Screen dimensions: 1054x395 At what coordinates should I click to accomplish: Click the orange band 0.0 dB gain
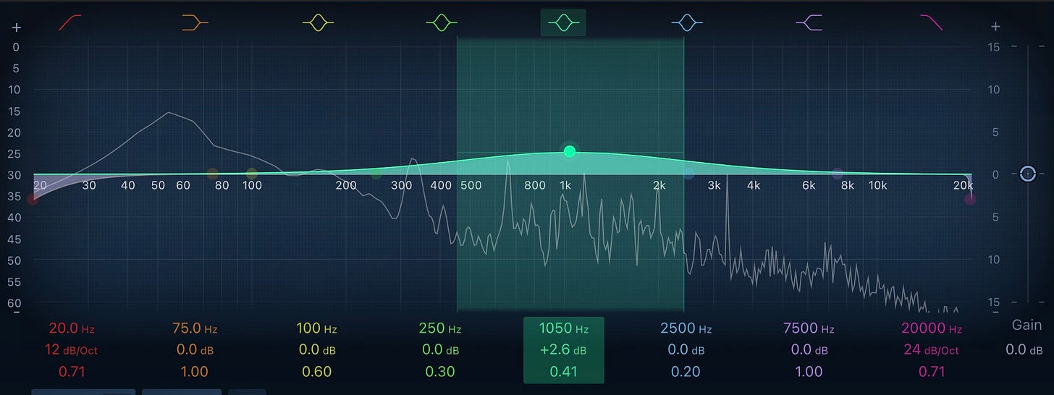tap(194, 350)
